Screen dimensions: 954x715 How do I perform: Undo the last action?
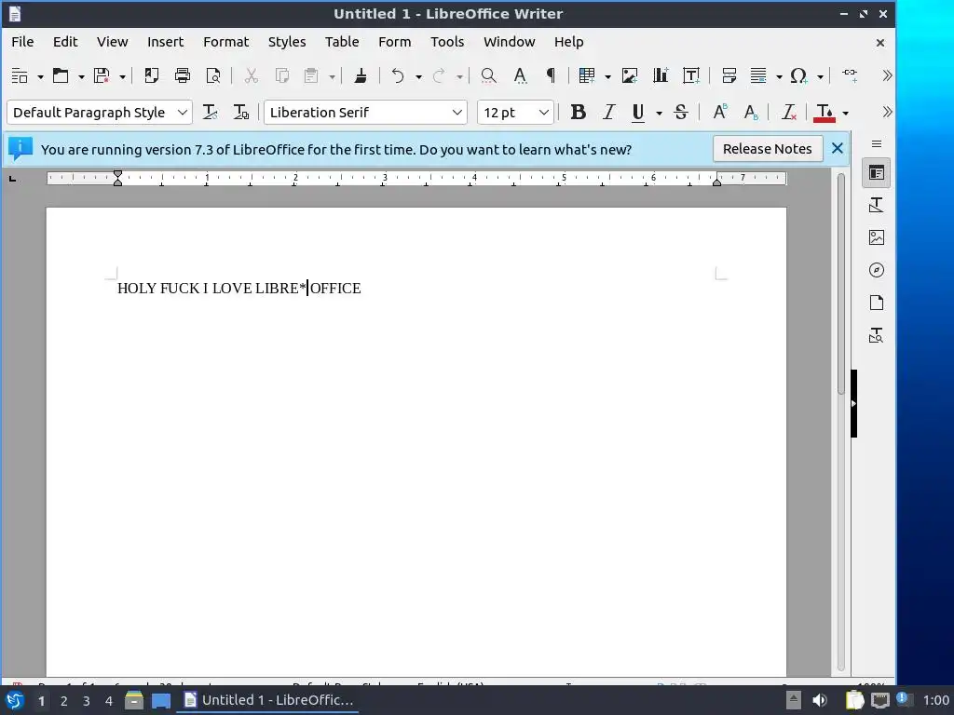398,75
